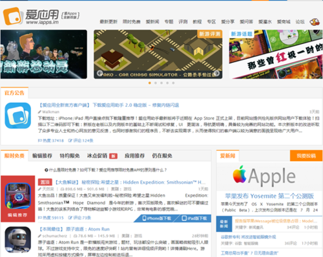Switch to the 编辑推荐 tab
The image size is (323, 257).
point(42,156)
